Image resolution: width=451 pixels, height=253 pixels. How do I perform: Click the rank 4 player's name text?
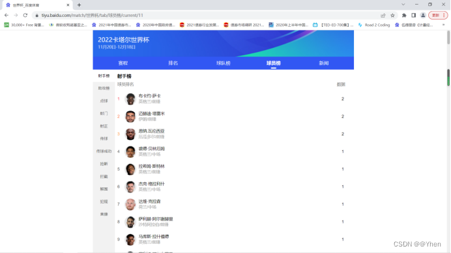point(152,149)
